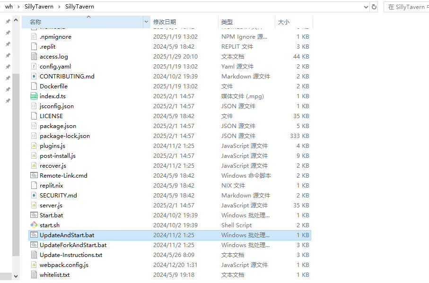Image resolution: width=429 pixels, height=283 pixels.
Task: Click the Shell Script type cell
Action: click(x=236, y=225)
